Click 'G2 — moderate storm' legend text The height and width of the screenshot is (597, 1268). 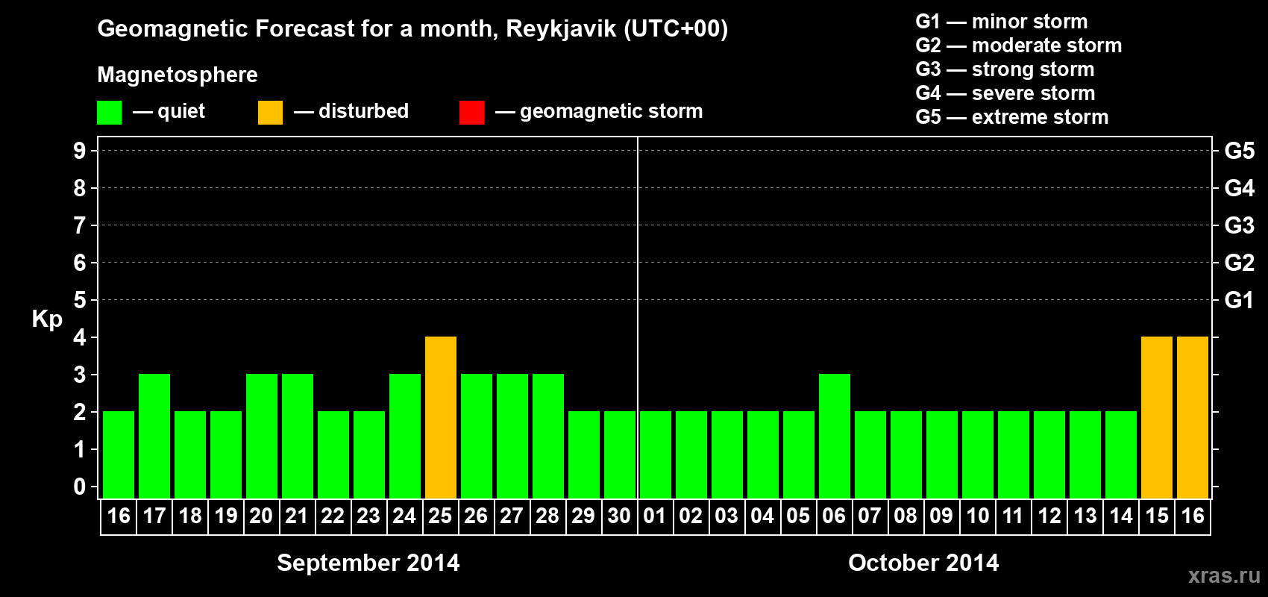pos(1019,46)
